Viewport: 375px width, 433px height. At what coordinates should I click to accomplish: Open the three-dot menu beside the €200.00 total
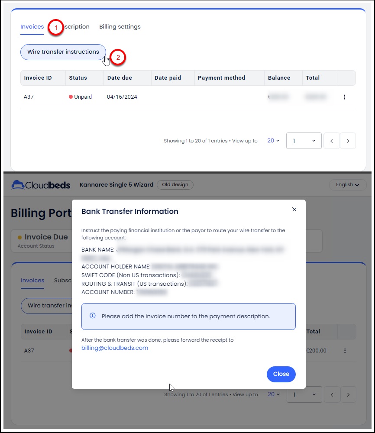pos(345,351)
